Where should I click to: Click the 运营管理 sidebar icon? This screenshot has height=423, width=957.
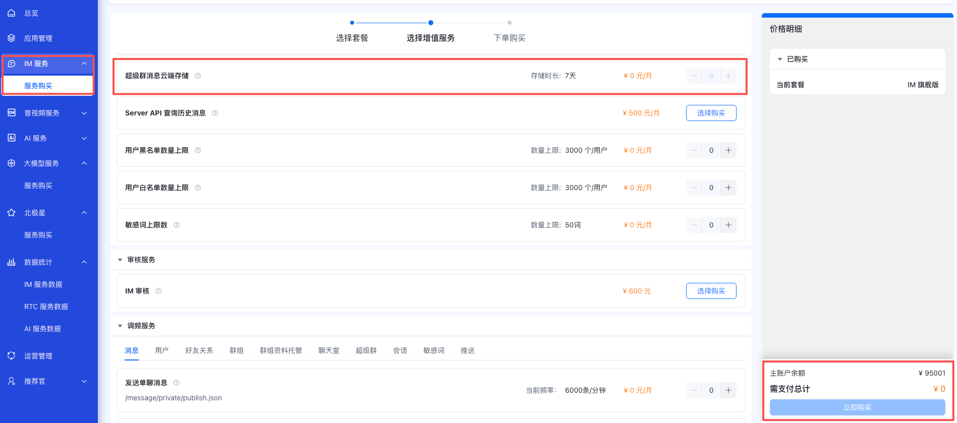coord(12,356)
